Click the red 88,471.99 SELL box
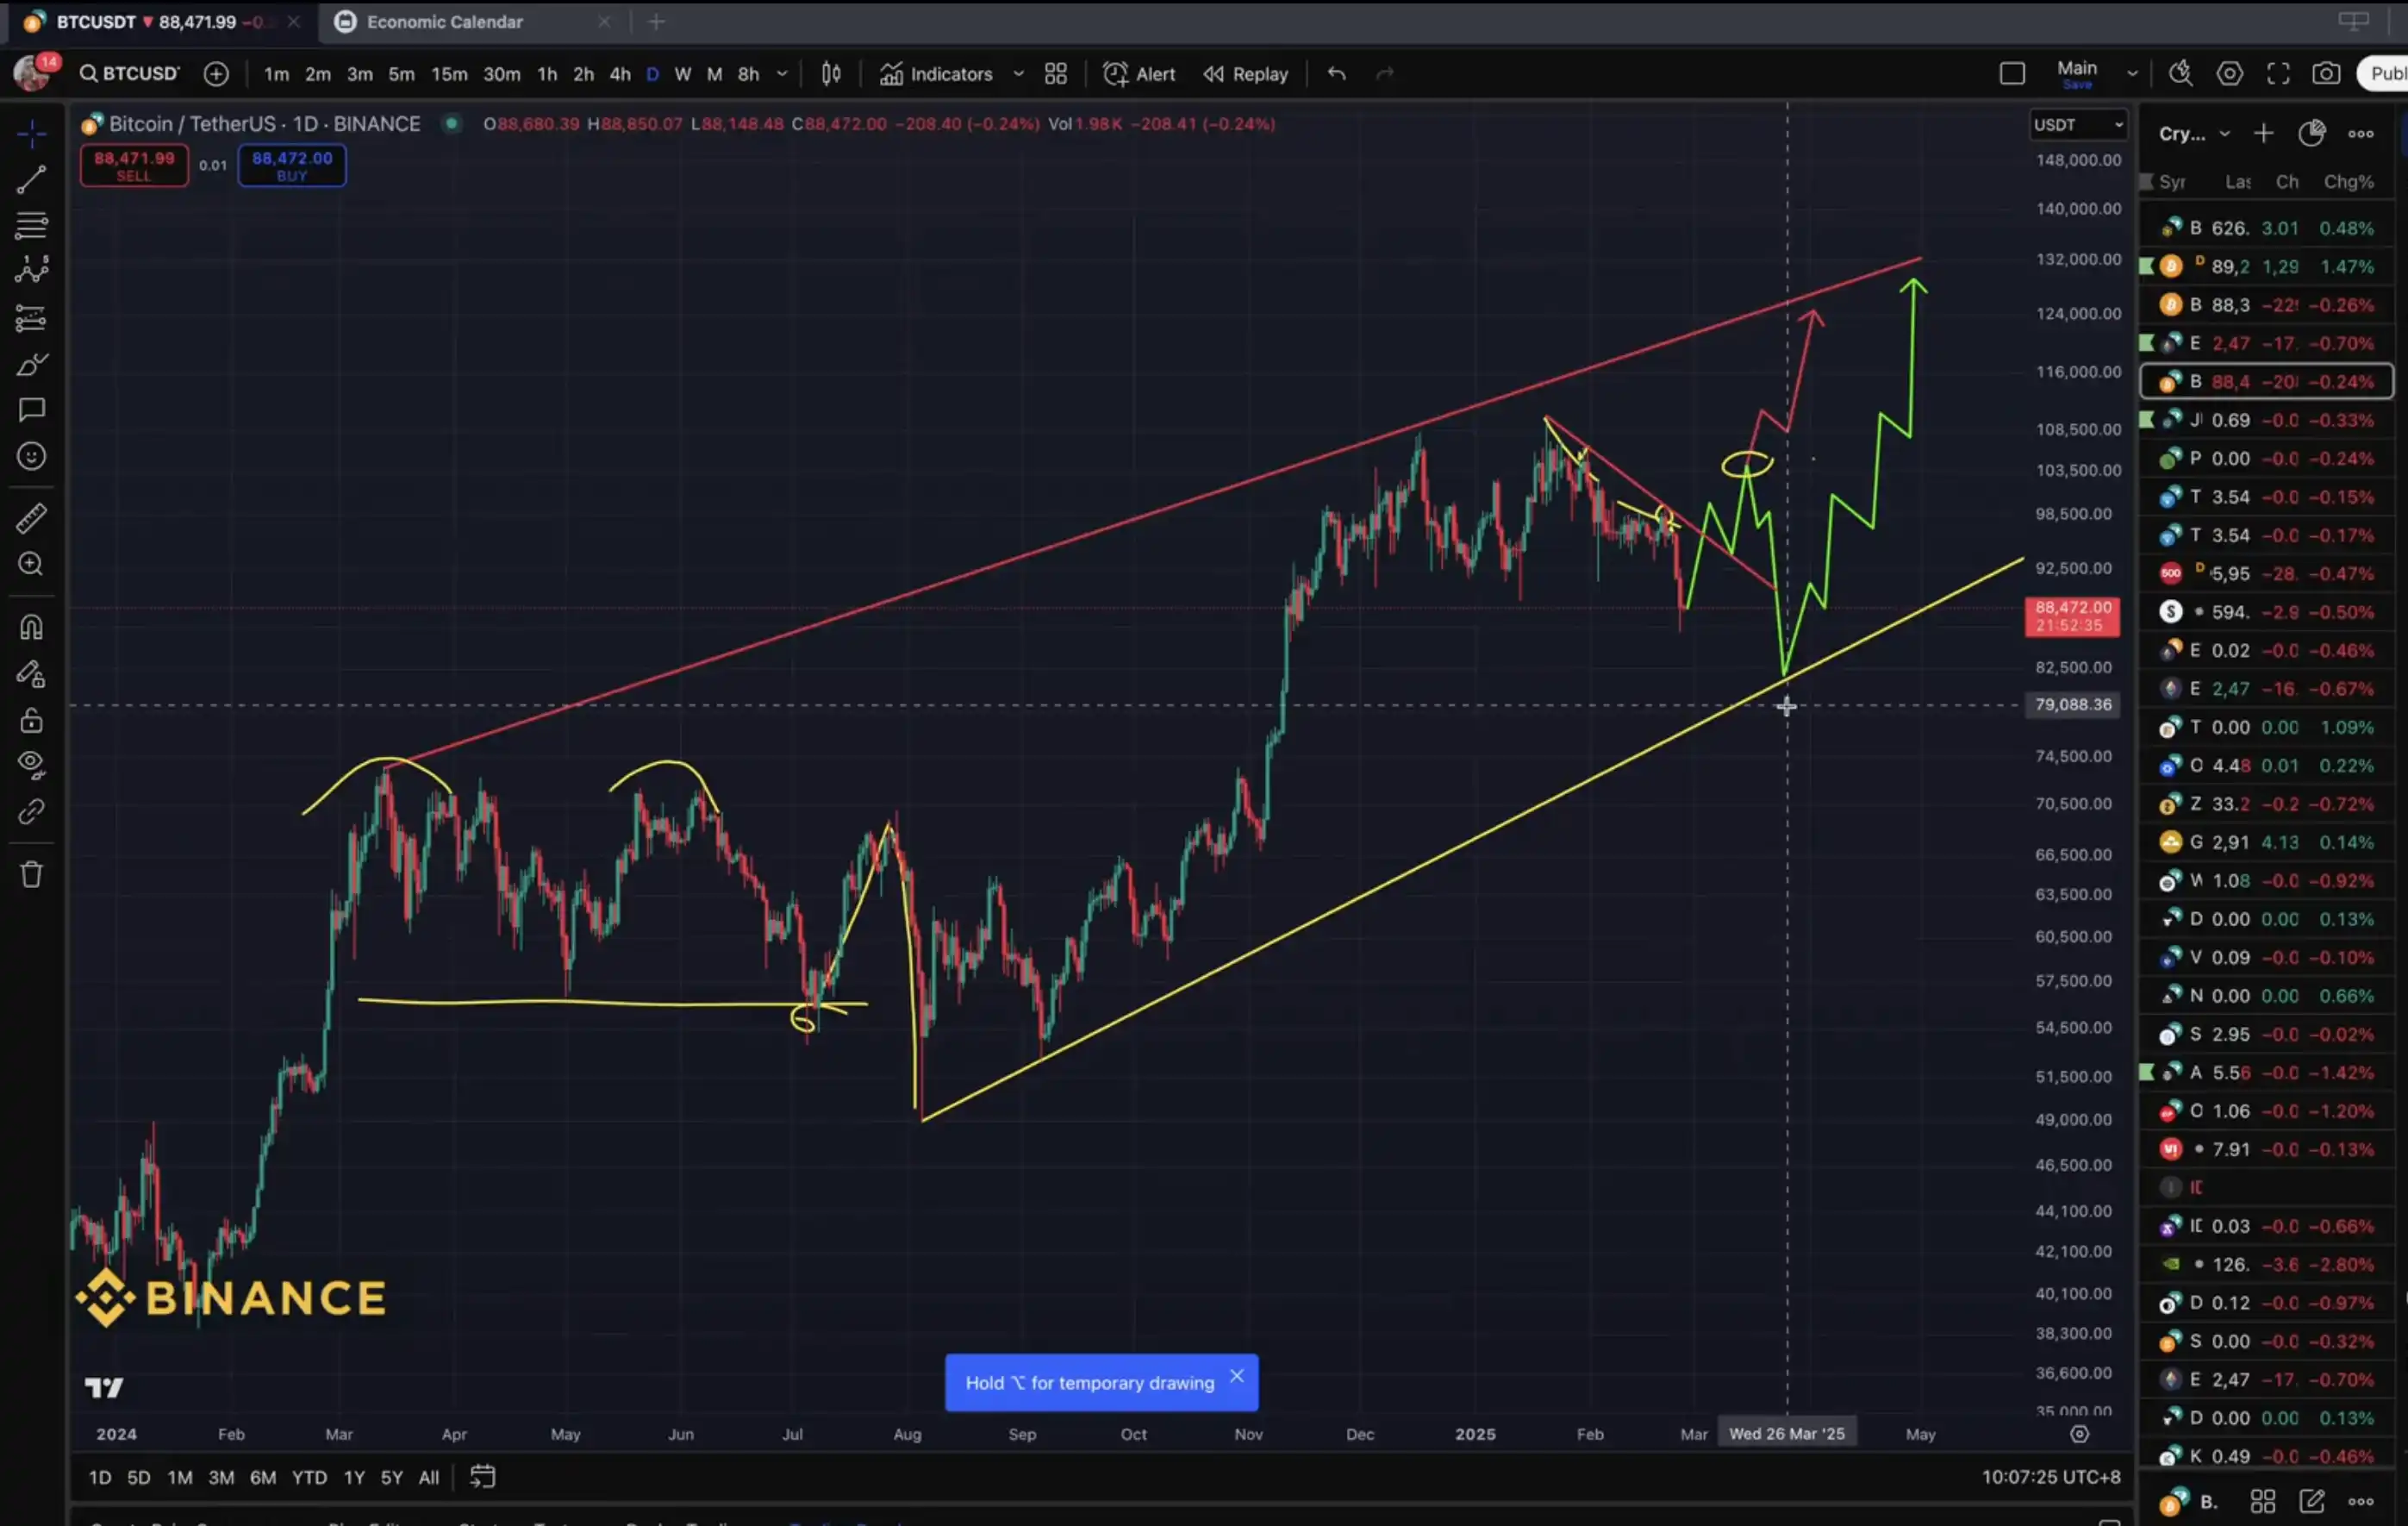Image resolution: width=2408 pixels, height=1526 pixels. coord(134,166)
